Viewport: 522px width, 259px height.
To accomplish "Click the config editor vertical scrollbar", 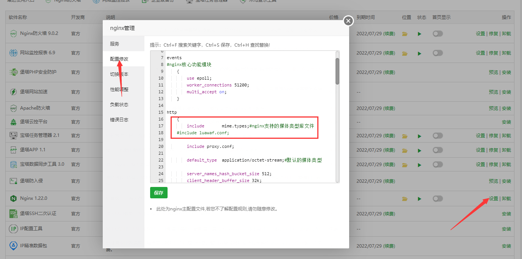I will coord(337,71).
